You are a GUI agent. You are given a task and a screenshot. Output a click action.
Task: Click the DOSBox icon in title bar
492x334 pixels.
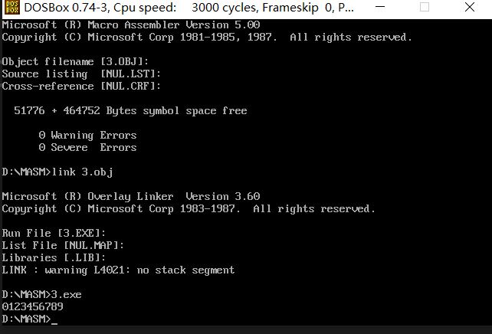(12, 7)
